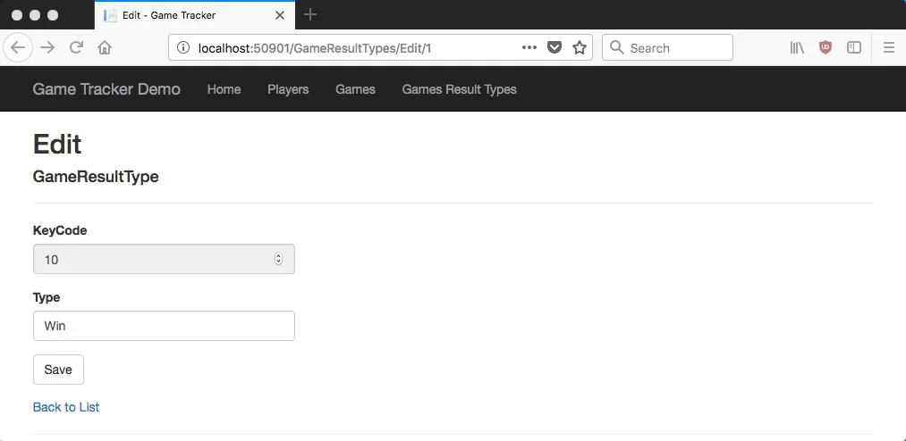Toggle the sidebar view icon

pyautogui.click(x=854, y=48)
